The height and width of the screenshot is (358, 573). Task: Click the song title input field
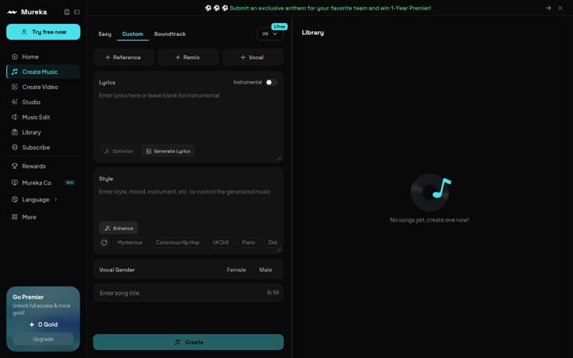tap(188, 293)
